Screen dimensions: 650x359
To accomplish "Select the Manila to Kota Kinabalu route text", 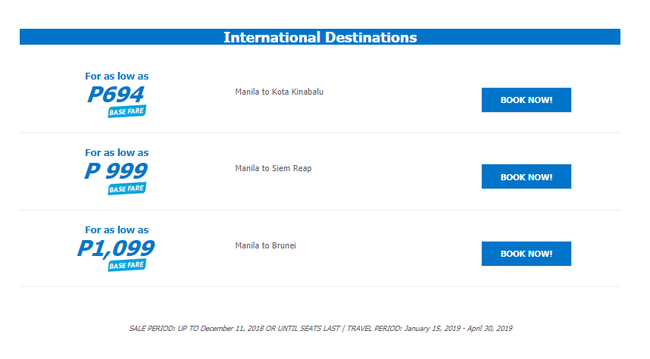I will [279, 92].
